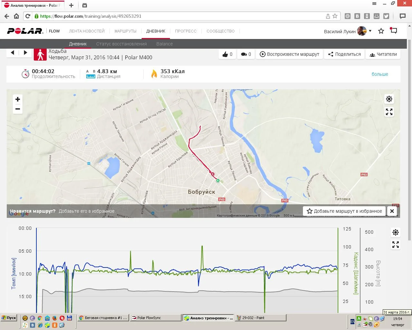Open a new browser tab
This screenshot has width=412, height=330.
pos(71,5)
